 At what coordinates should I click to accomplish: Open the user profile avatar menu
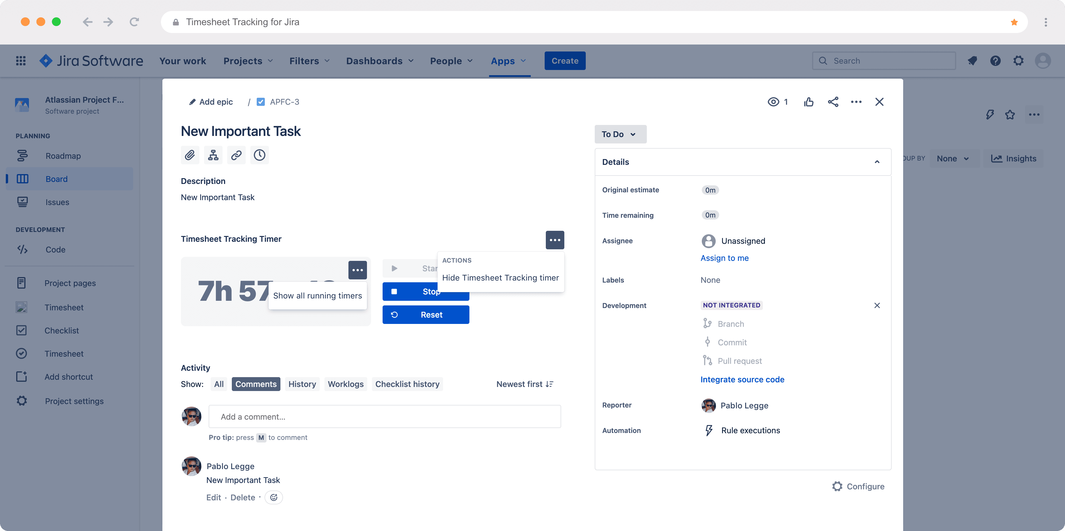click(x=1043, y=61)
